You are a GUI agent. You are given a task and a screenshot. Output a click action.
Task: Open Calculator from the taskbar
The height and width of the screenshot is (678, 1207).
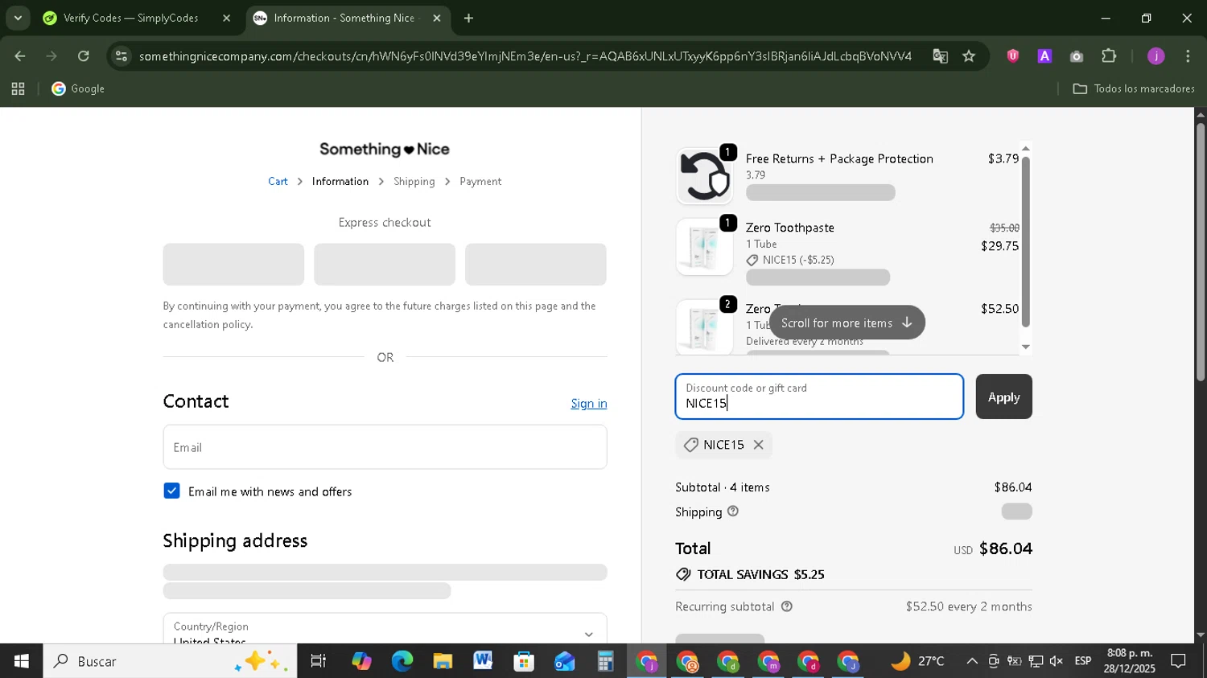pyautogui.click(x=605, y=661)
